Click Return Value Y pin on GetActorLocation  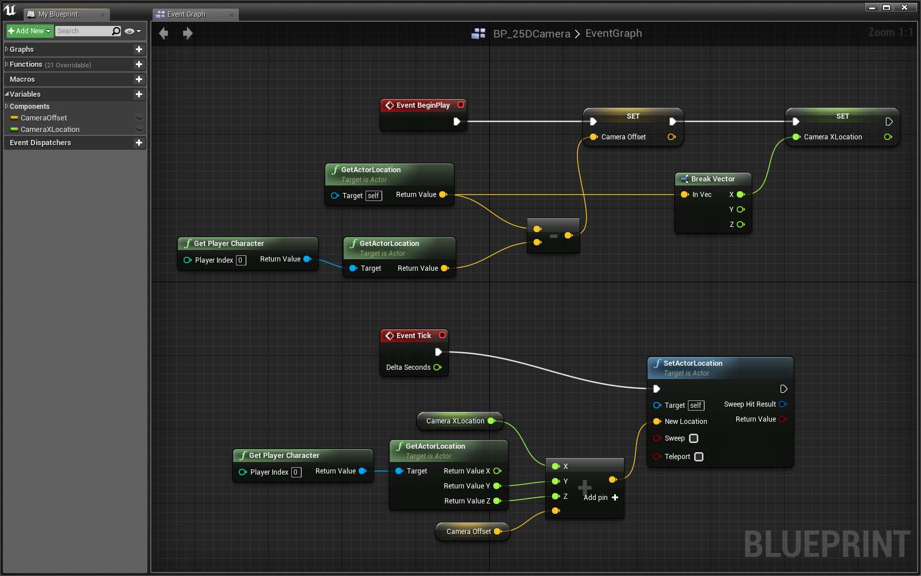tap(497, 486)
